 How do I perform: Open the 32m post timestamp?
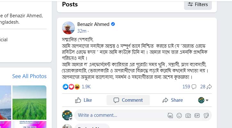(x=82, y=31)
